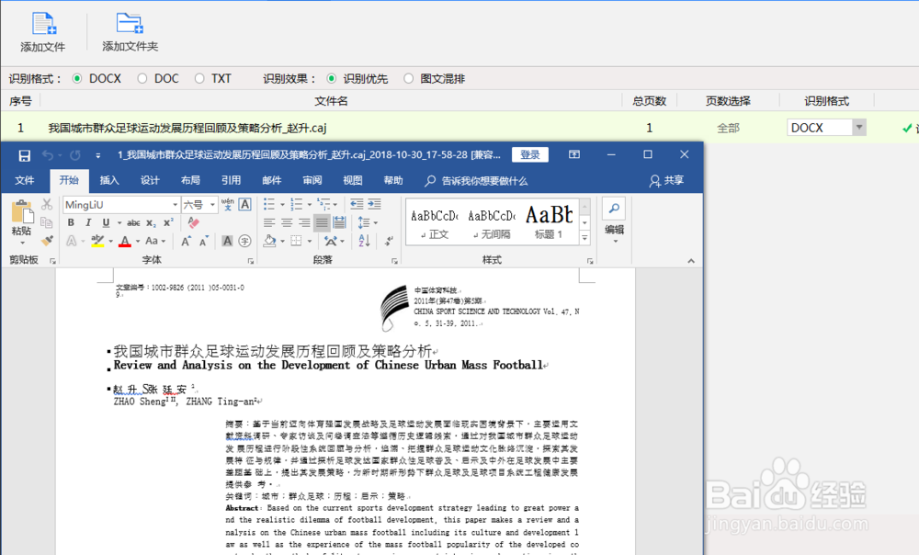Open the Find search icon in 编辑 group
This screenshot has height=555, width=919.
click(x=614, y=209)
